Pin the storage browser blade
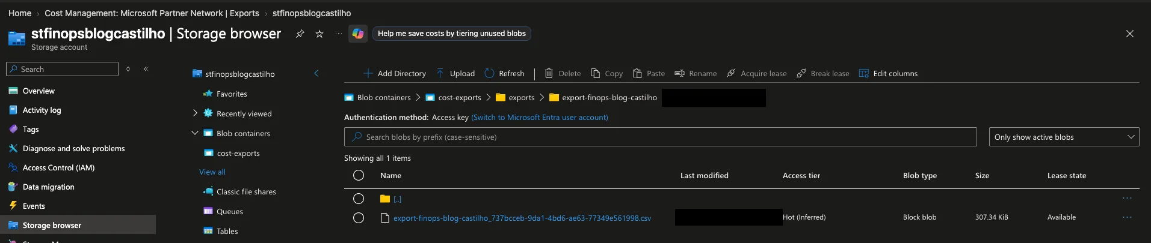 300,34
